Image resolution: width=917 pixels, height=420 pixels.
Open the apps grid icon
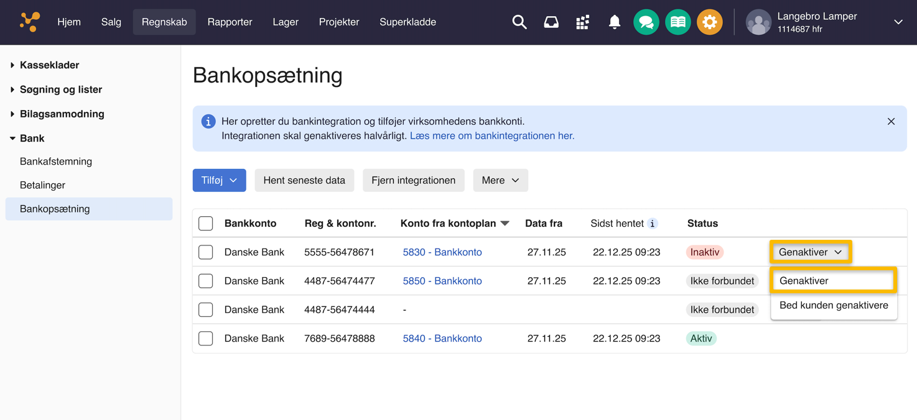click(582, 22)
